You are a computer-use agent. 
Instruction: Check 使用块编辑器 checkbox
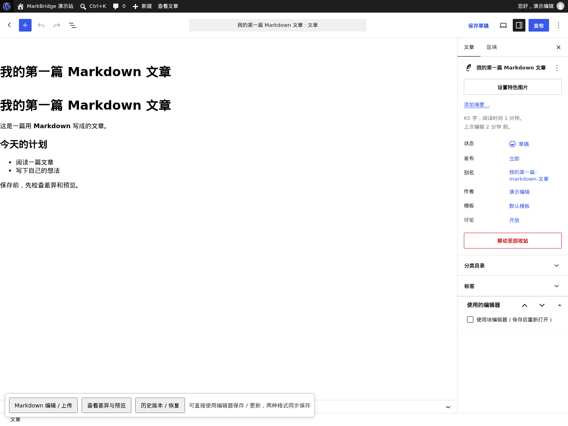[x=470, y=319]
